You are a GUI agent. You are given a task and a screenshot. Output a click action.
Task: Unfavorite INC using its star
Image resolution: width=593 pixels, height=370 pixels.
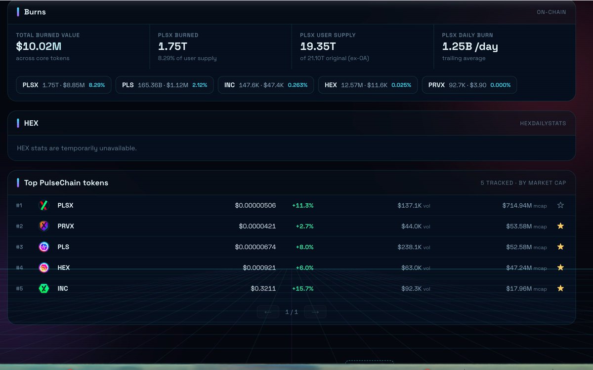coord(560,288)
